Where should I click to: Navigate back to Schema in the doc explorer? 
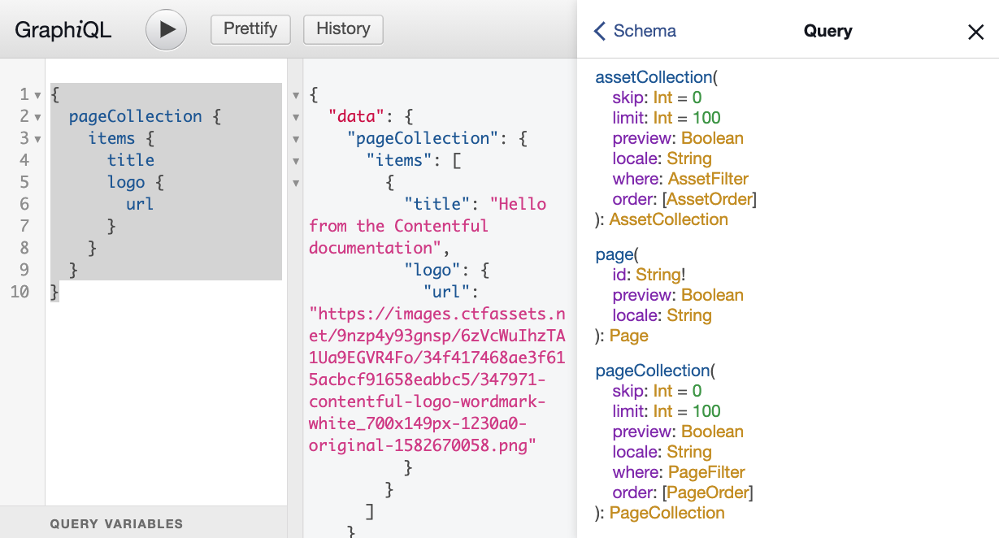point(642,31)
